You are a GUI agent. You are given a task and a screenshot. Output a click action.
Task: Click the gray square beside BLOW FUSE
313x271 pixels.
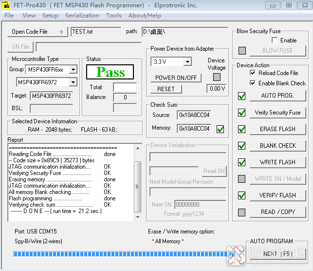[x=242, y=50]
